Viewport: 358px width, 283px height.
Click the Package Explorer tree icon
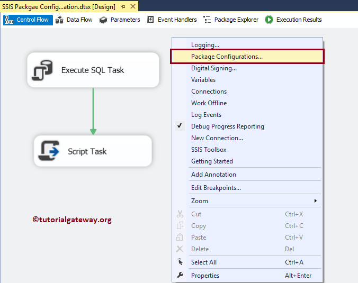tap(207, 20)
